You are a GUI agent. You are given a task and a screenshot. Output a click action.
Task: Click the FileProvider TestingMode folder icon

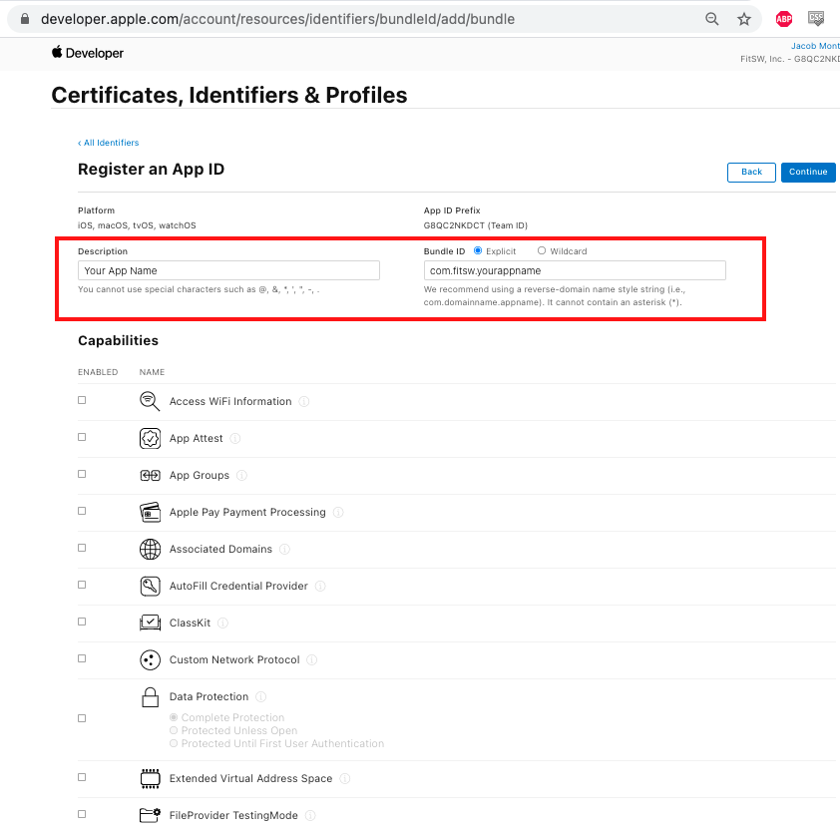click(x=150, y=815)
